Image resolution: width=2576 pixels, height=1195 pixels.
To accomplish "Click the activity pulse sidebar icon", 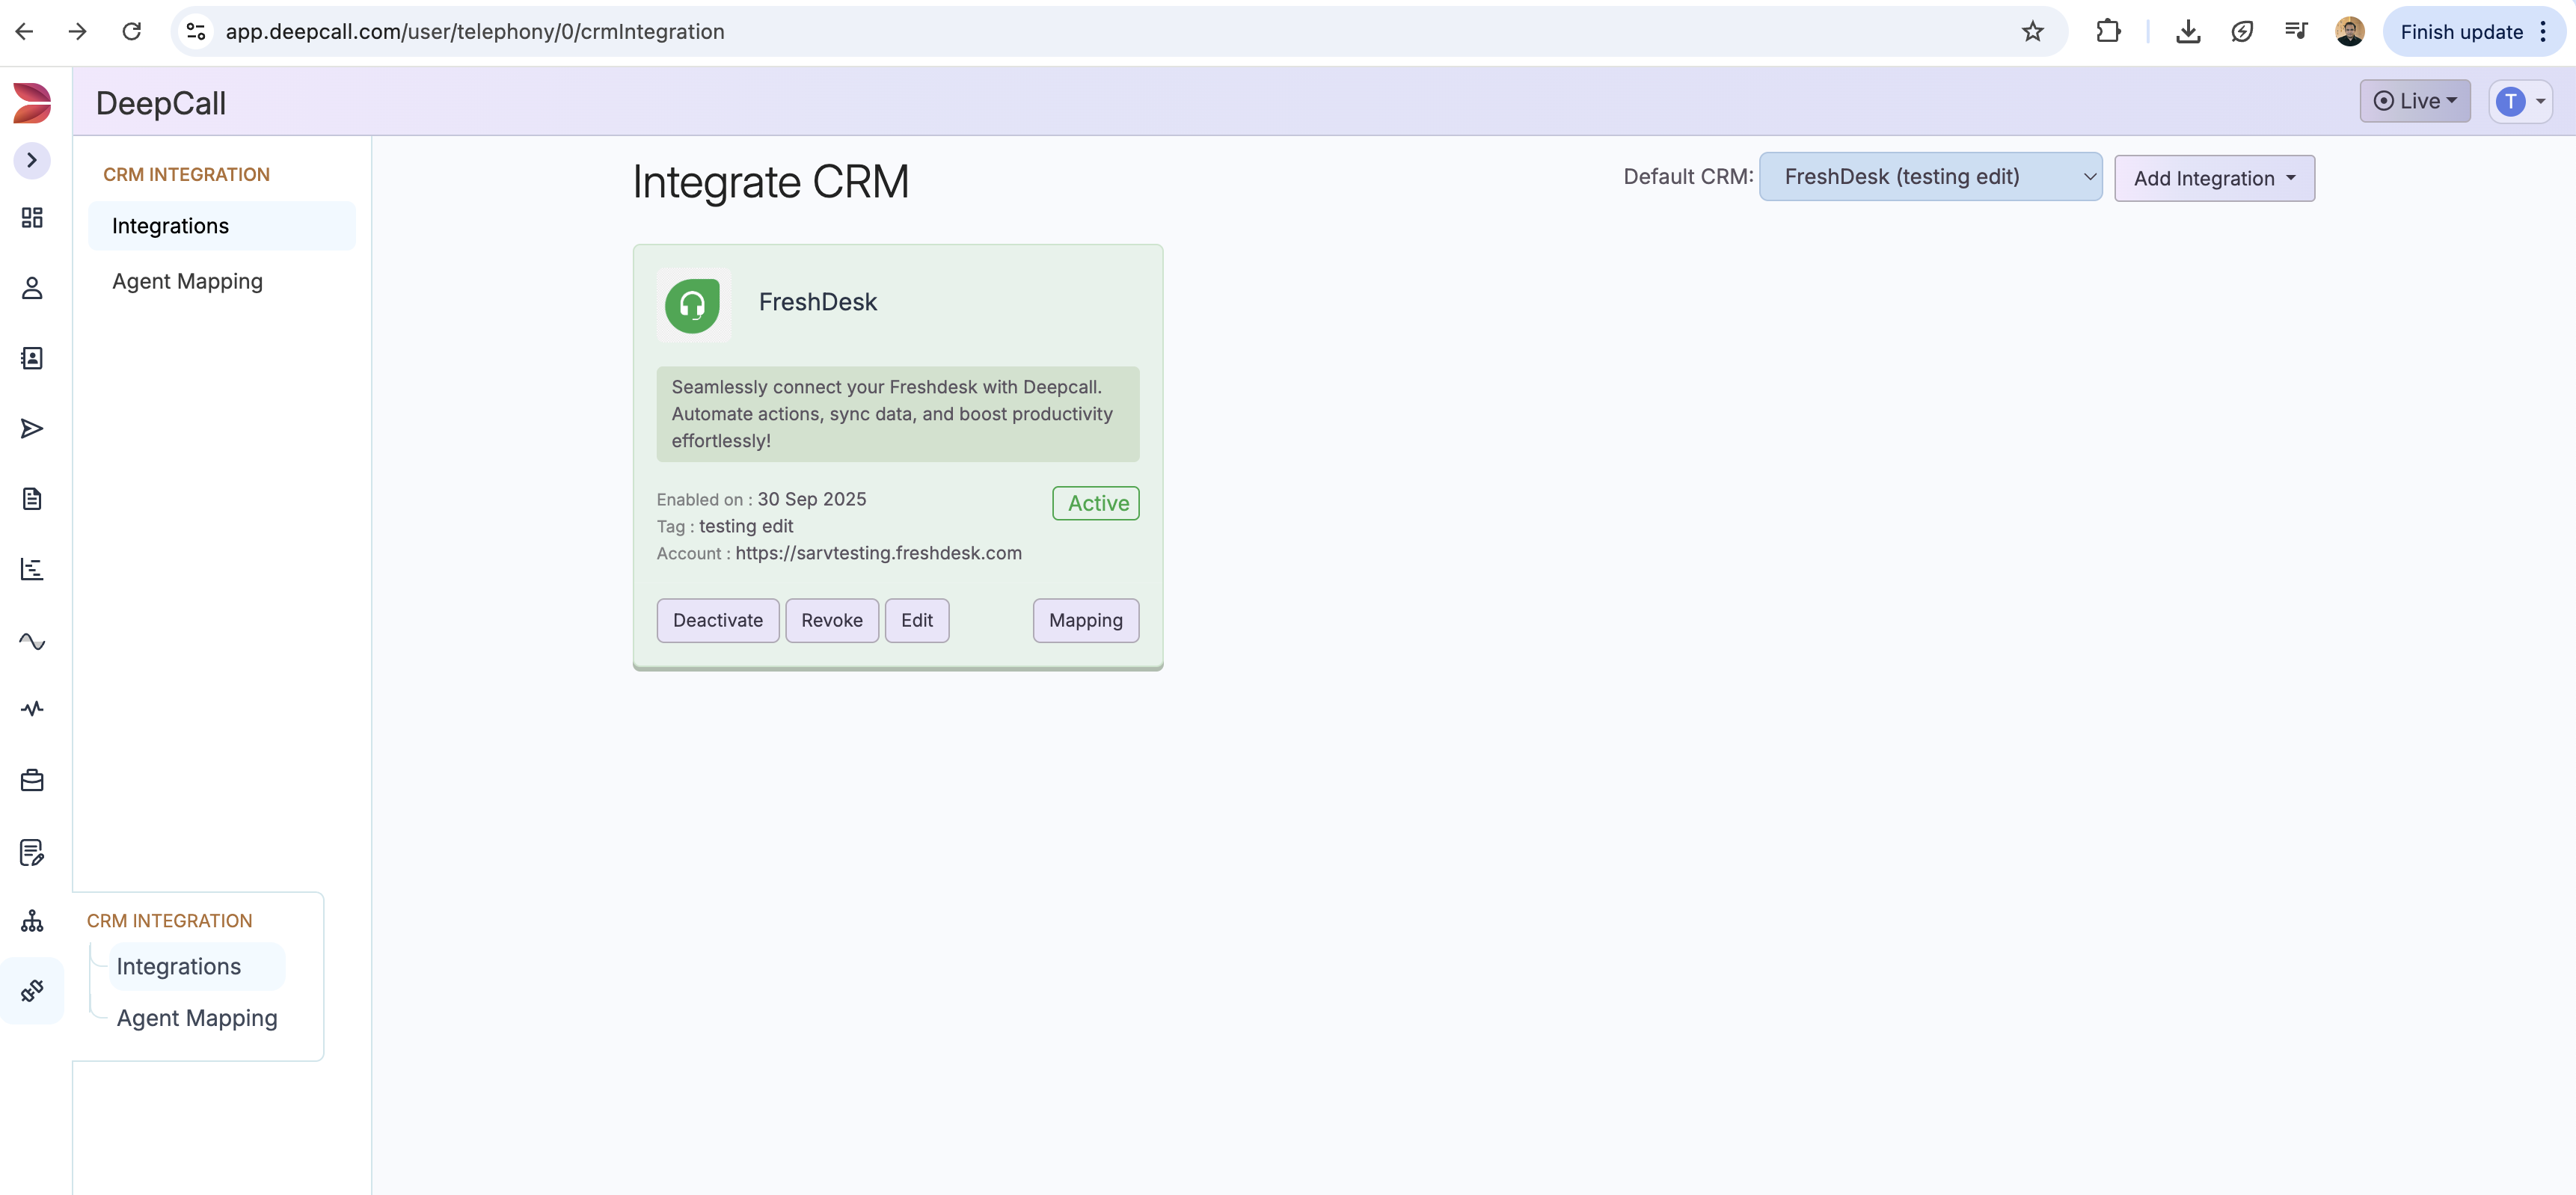I will pos(32,709).
